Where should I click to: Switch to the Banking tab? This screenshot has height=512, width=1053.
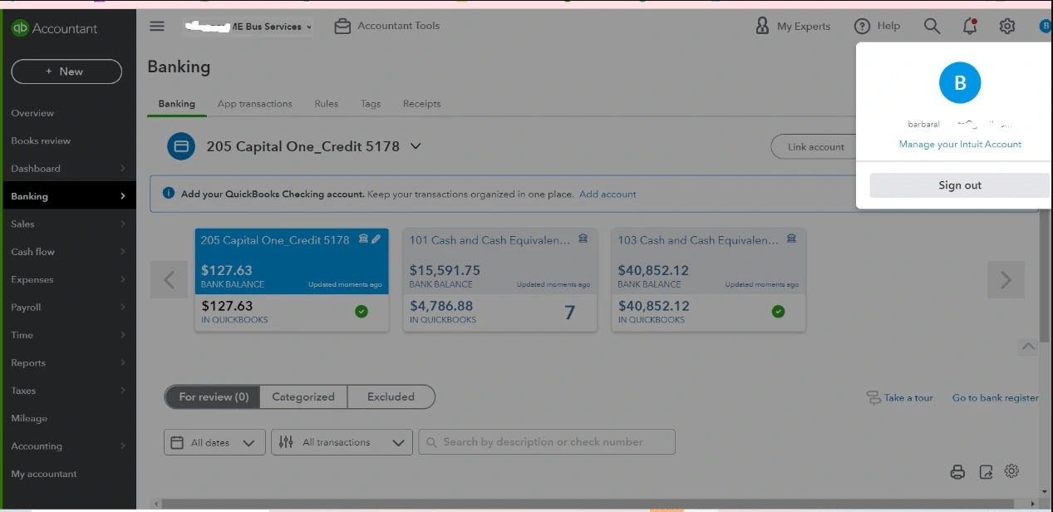tap(176, 104)
